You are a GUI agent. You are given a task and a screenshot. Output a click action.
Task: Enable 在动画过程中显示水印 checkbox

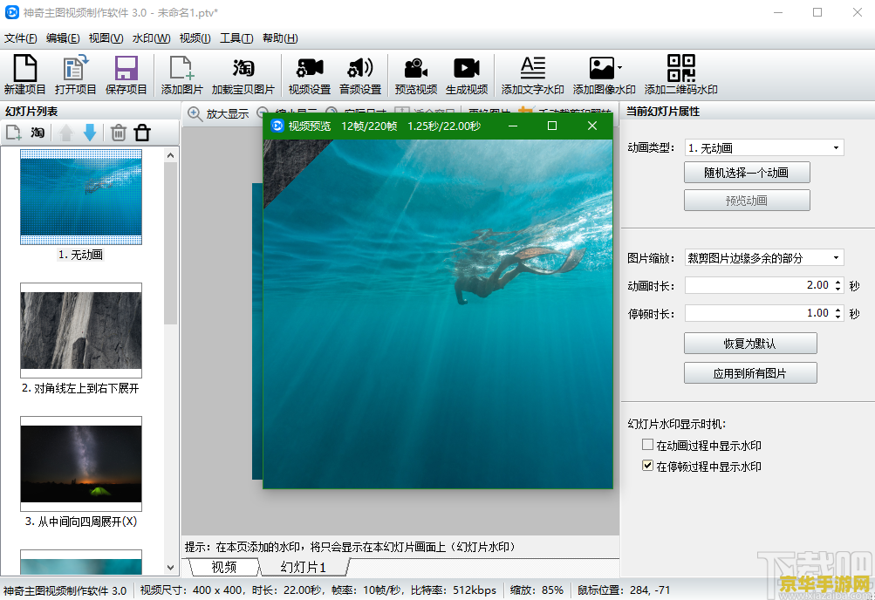[x=647, y=445]
